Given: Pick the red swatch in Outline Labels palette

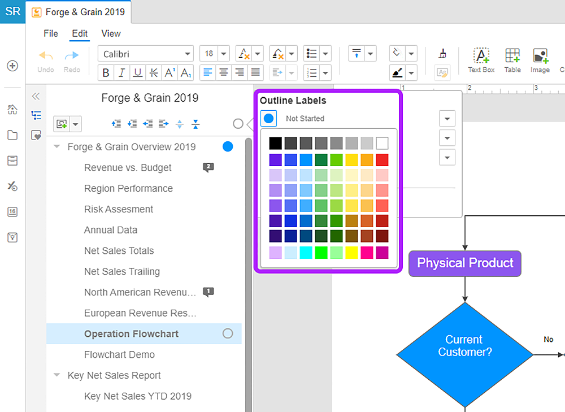Looking at the screenshot, I should tap(383, 159).
